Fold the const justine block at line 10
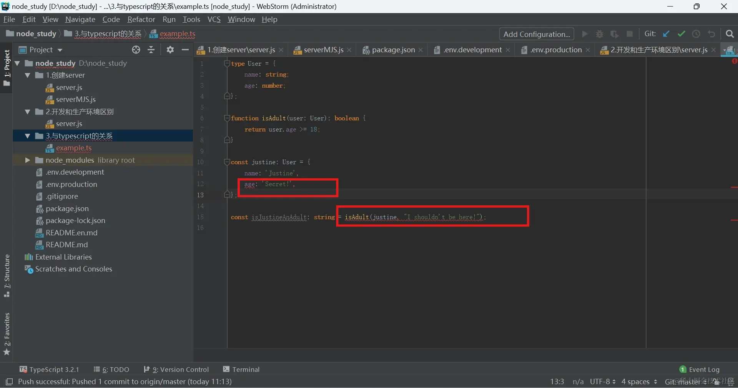 click(x=227, y=162)
